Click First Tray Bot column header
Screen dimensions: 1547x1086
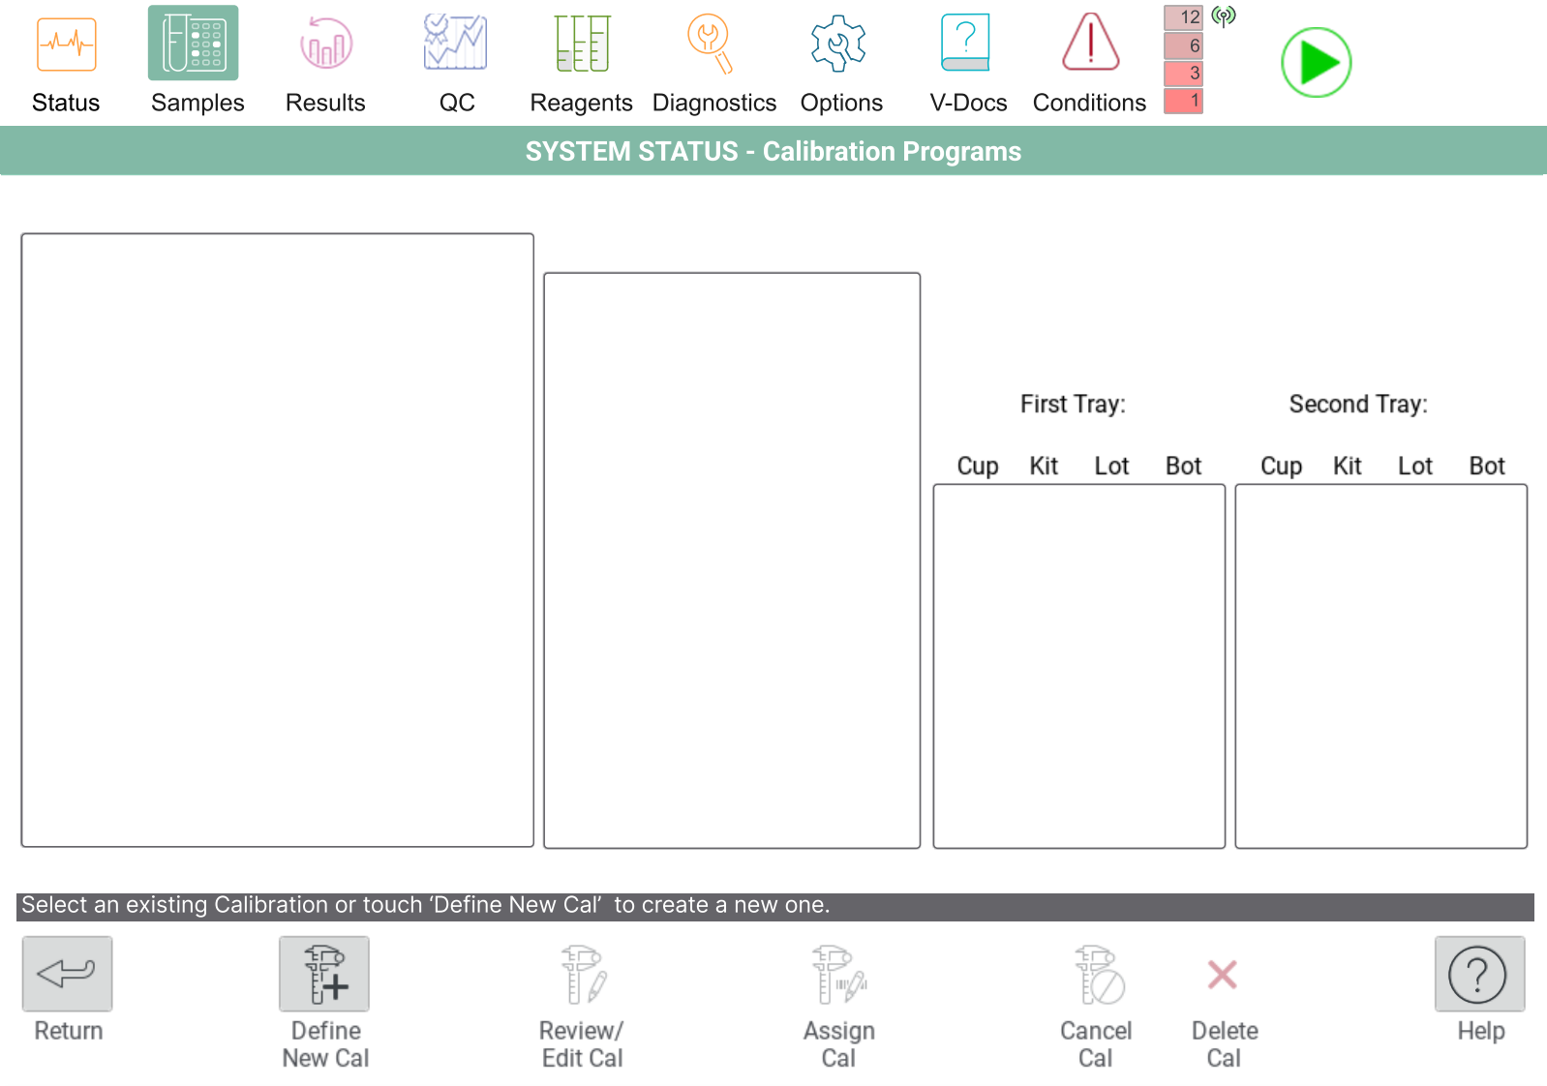[1183, 466]
